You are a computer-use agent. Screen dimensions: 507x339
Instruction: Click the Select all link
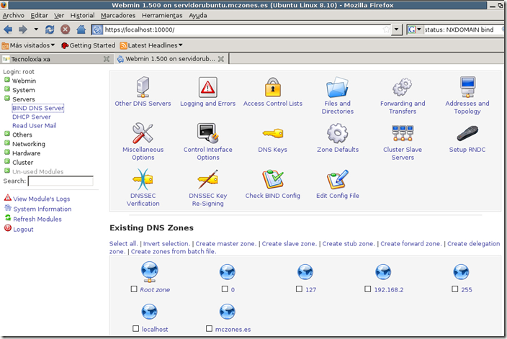point(124,244)
